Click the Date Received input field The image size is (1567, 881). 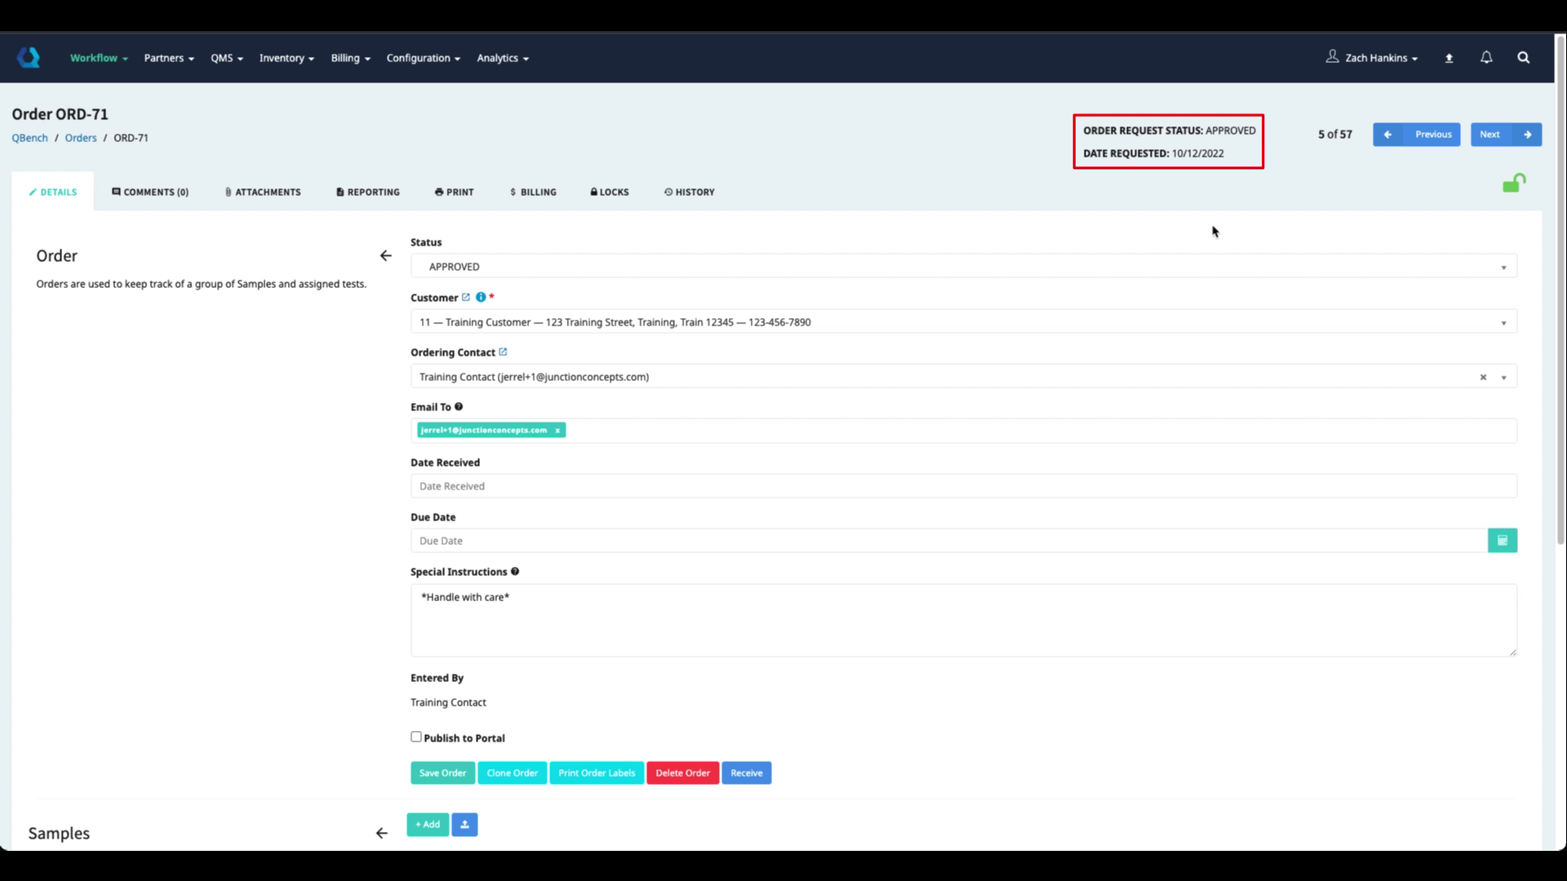pos(963,486)
